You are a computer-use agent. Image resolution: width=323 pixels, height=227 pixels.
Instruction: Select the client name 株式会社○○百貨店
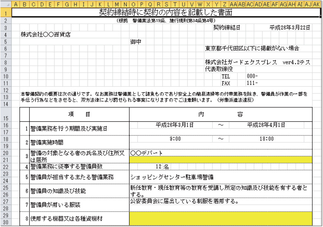45,35
